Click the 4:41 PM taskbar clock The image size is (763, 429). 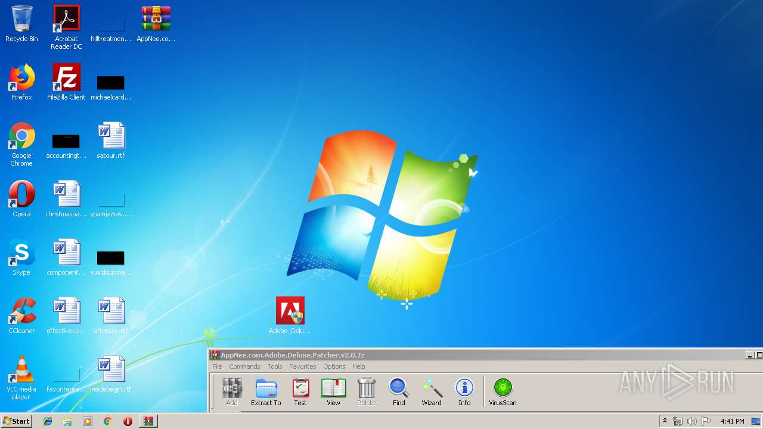(x=732, y=421)
